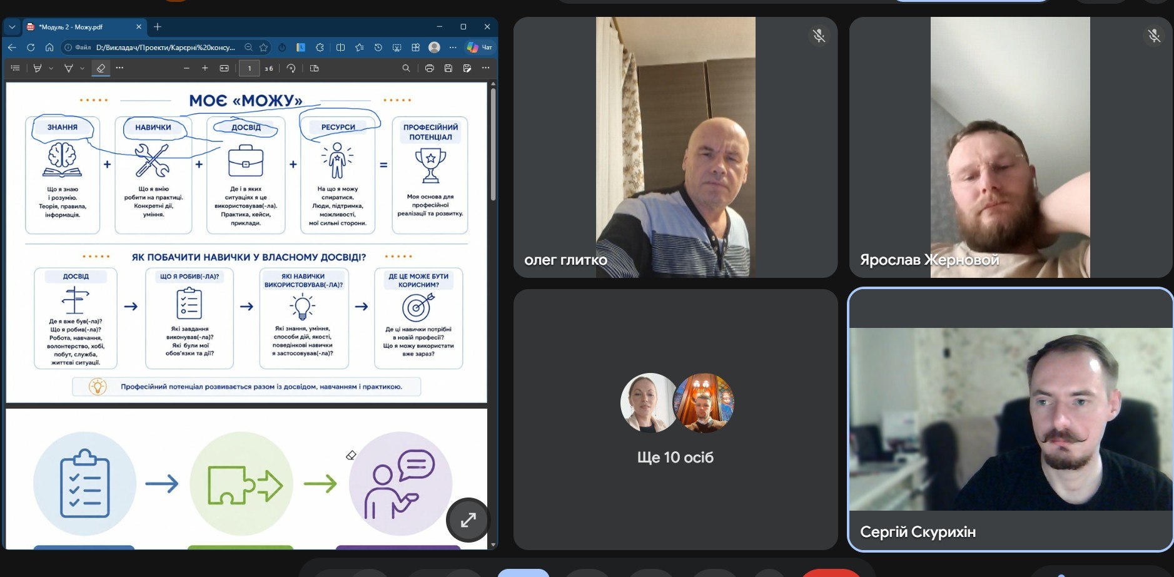The width and height of the screenshot is (1174, 577).
Task: Zoom in the PDF with plus
Action: pyautogui.click(x=205, y=68)
